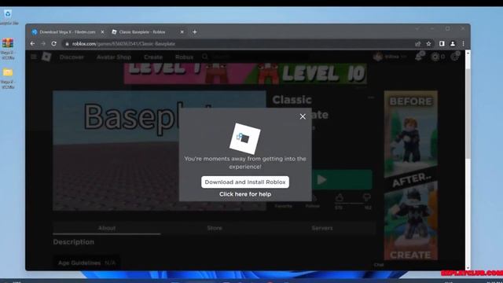This screenshot has height=283, width=503.
Task: Open a new browser tab
Action: 195,32
